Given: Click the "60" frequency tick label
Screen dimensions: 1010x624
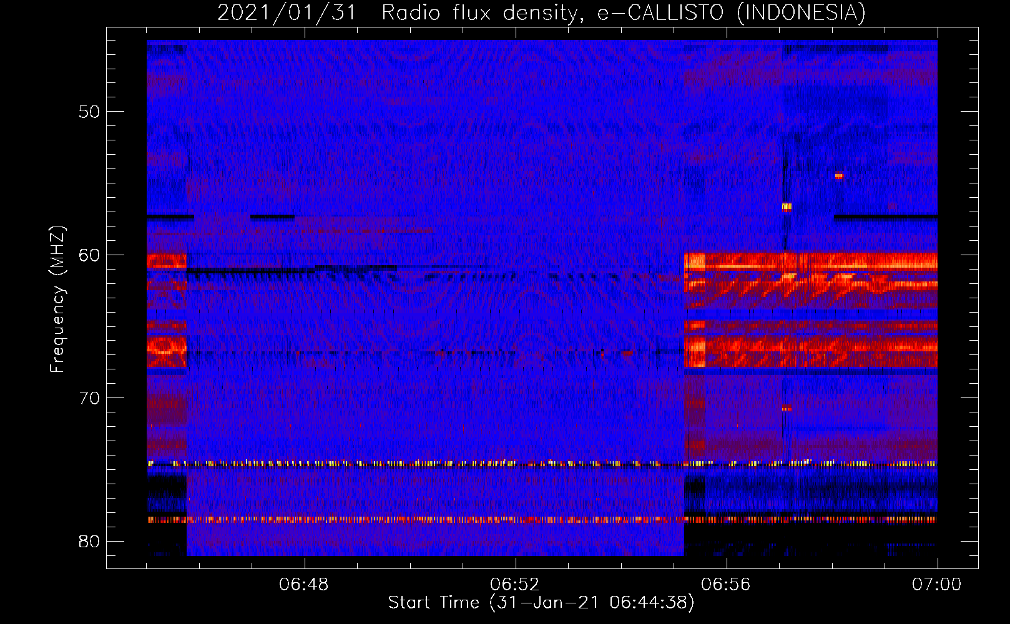Looking at the screenshot, I should [x=89, y=255].
